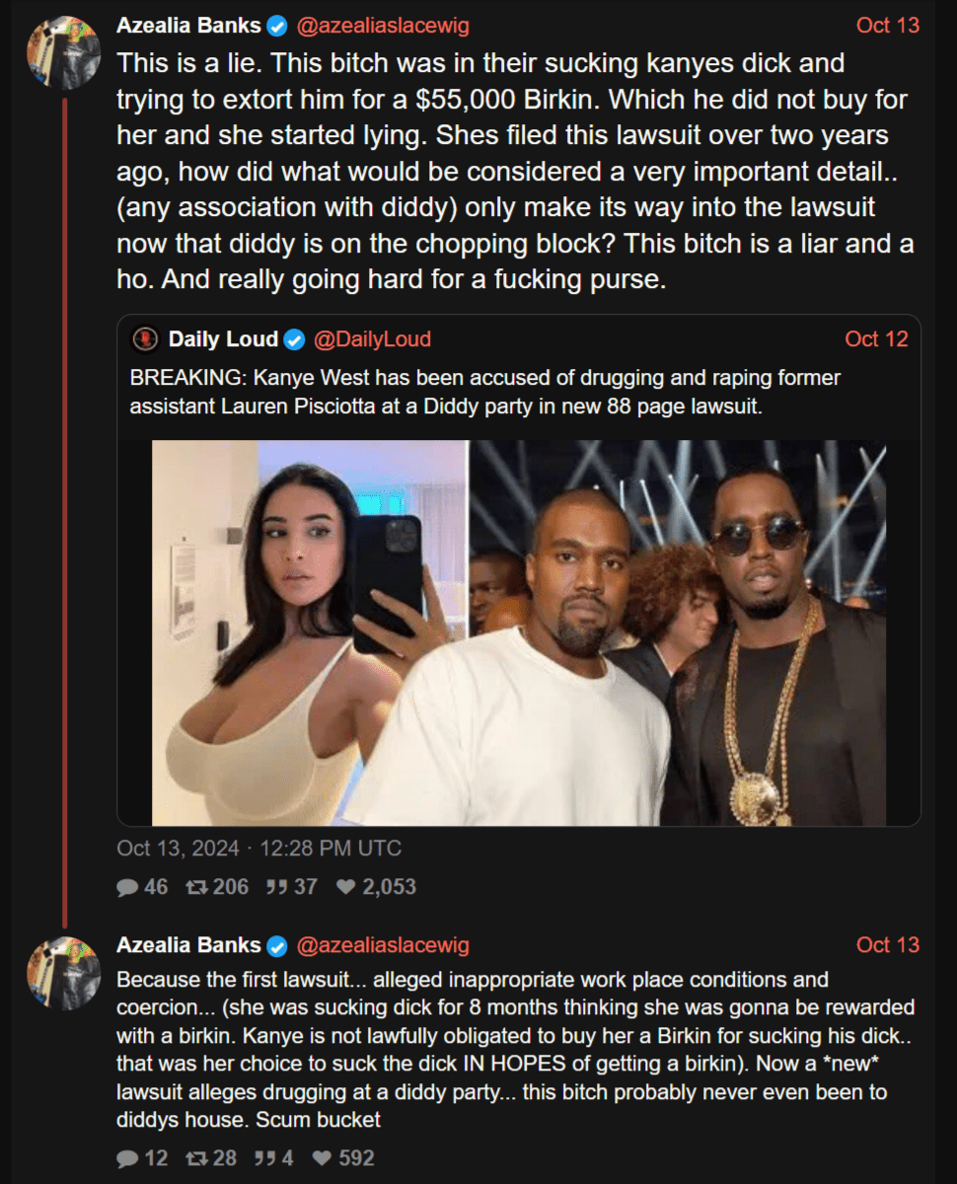
Task: Open the top tweet's profile avatar
Action: 63,52
